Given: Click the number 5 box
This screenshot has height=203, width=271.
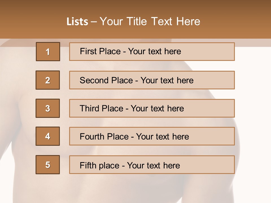Looking at the screenshot, I should pyautogui.click(x=48, y=165).
